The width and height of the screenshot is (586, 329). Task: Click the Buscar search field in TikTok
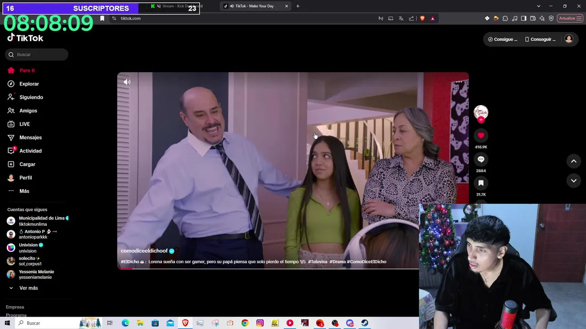(37, 54)
